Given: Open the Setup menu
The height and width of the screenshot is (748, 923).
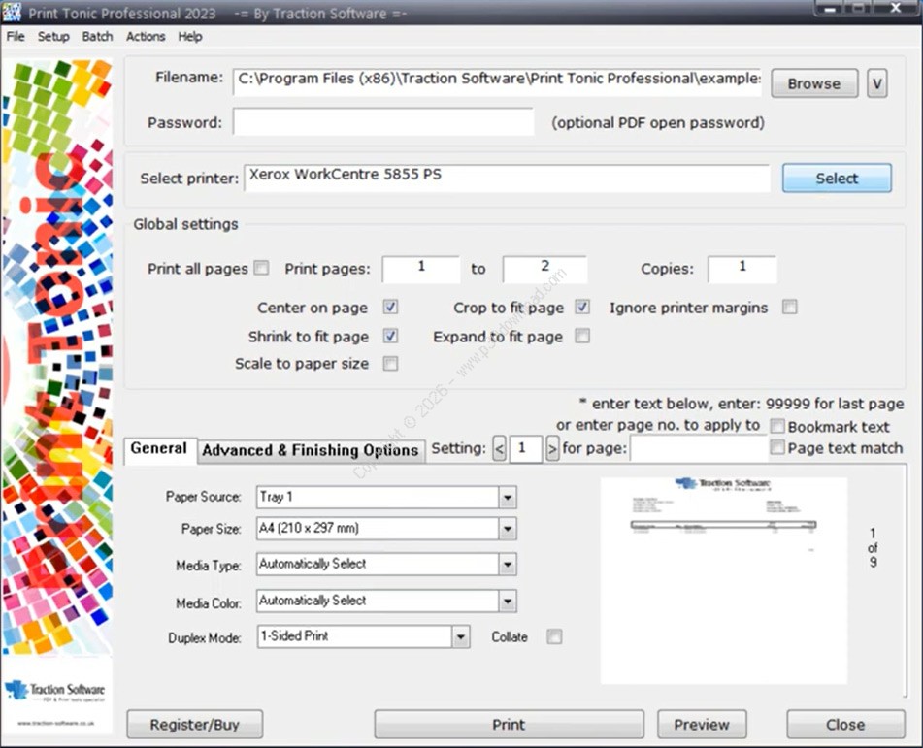Looking at the screenshot, I should coord(53,37).
